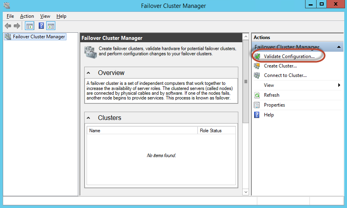Viewport: 347px width, 208px height.
Task: Click Help in the Actions pane
Action: pos(269,115)
